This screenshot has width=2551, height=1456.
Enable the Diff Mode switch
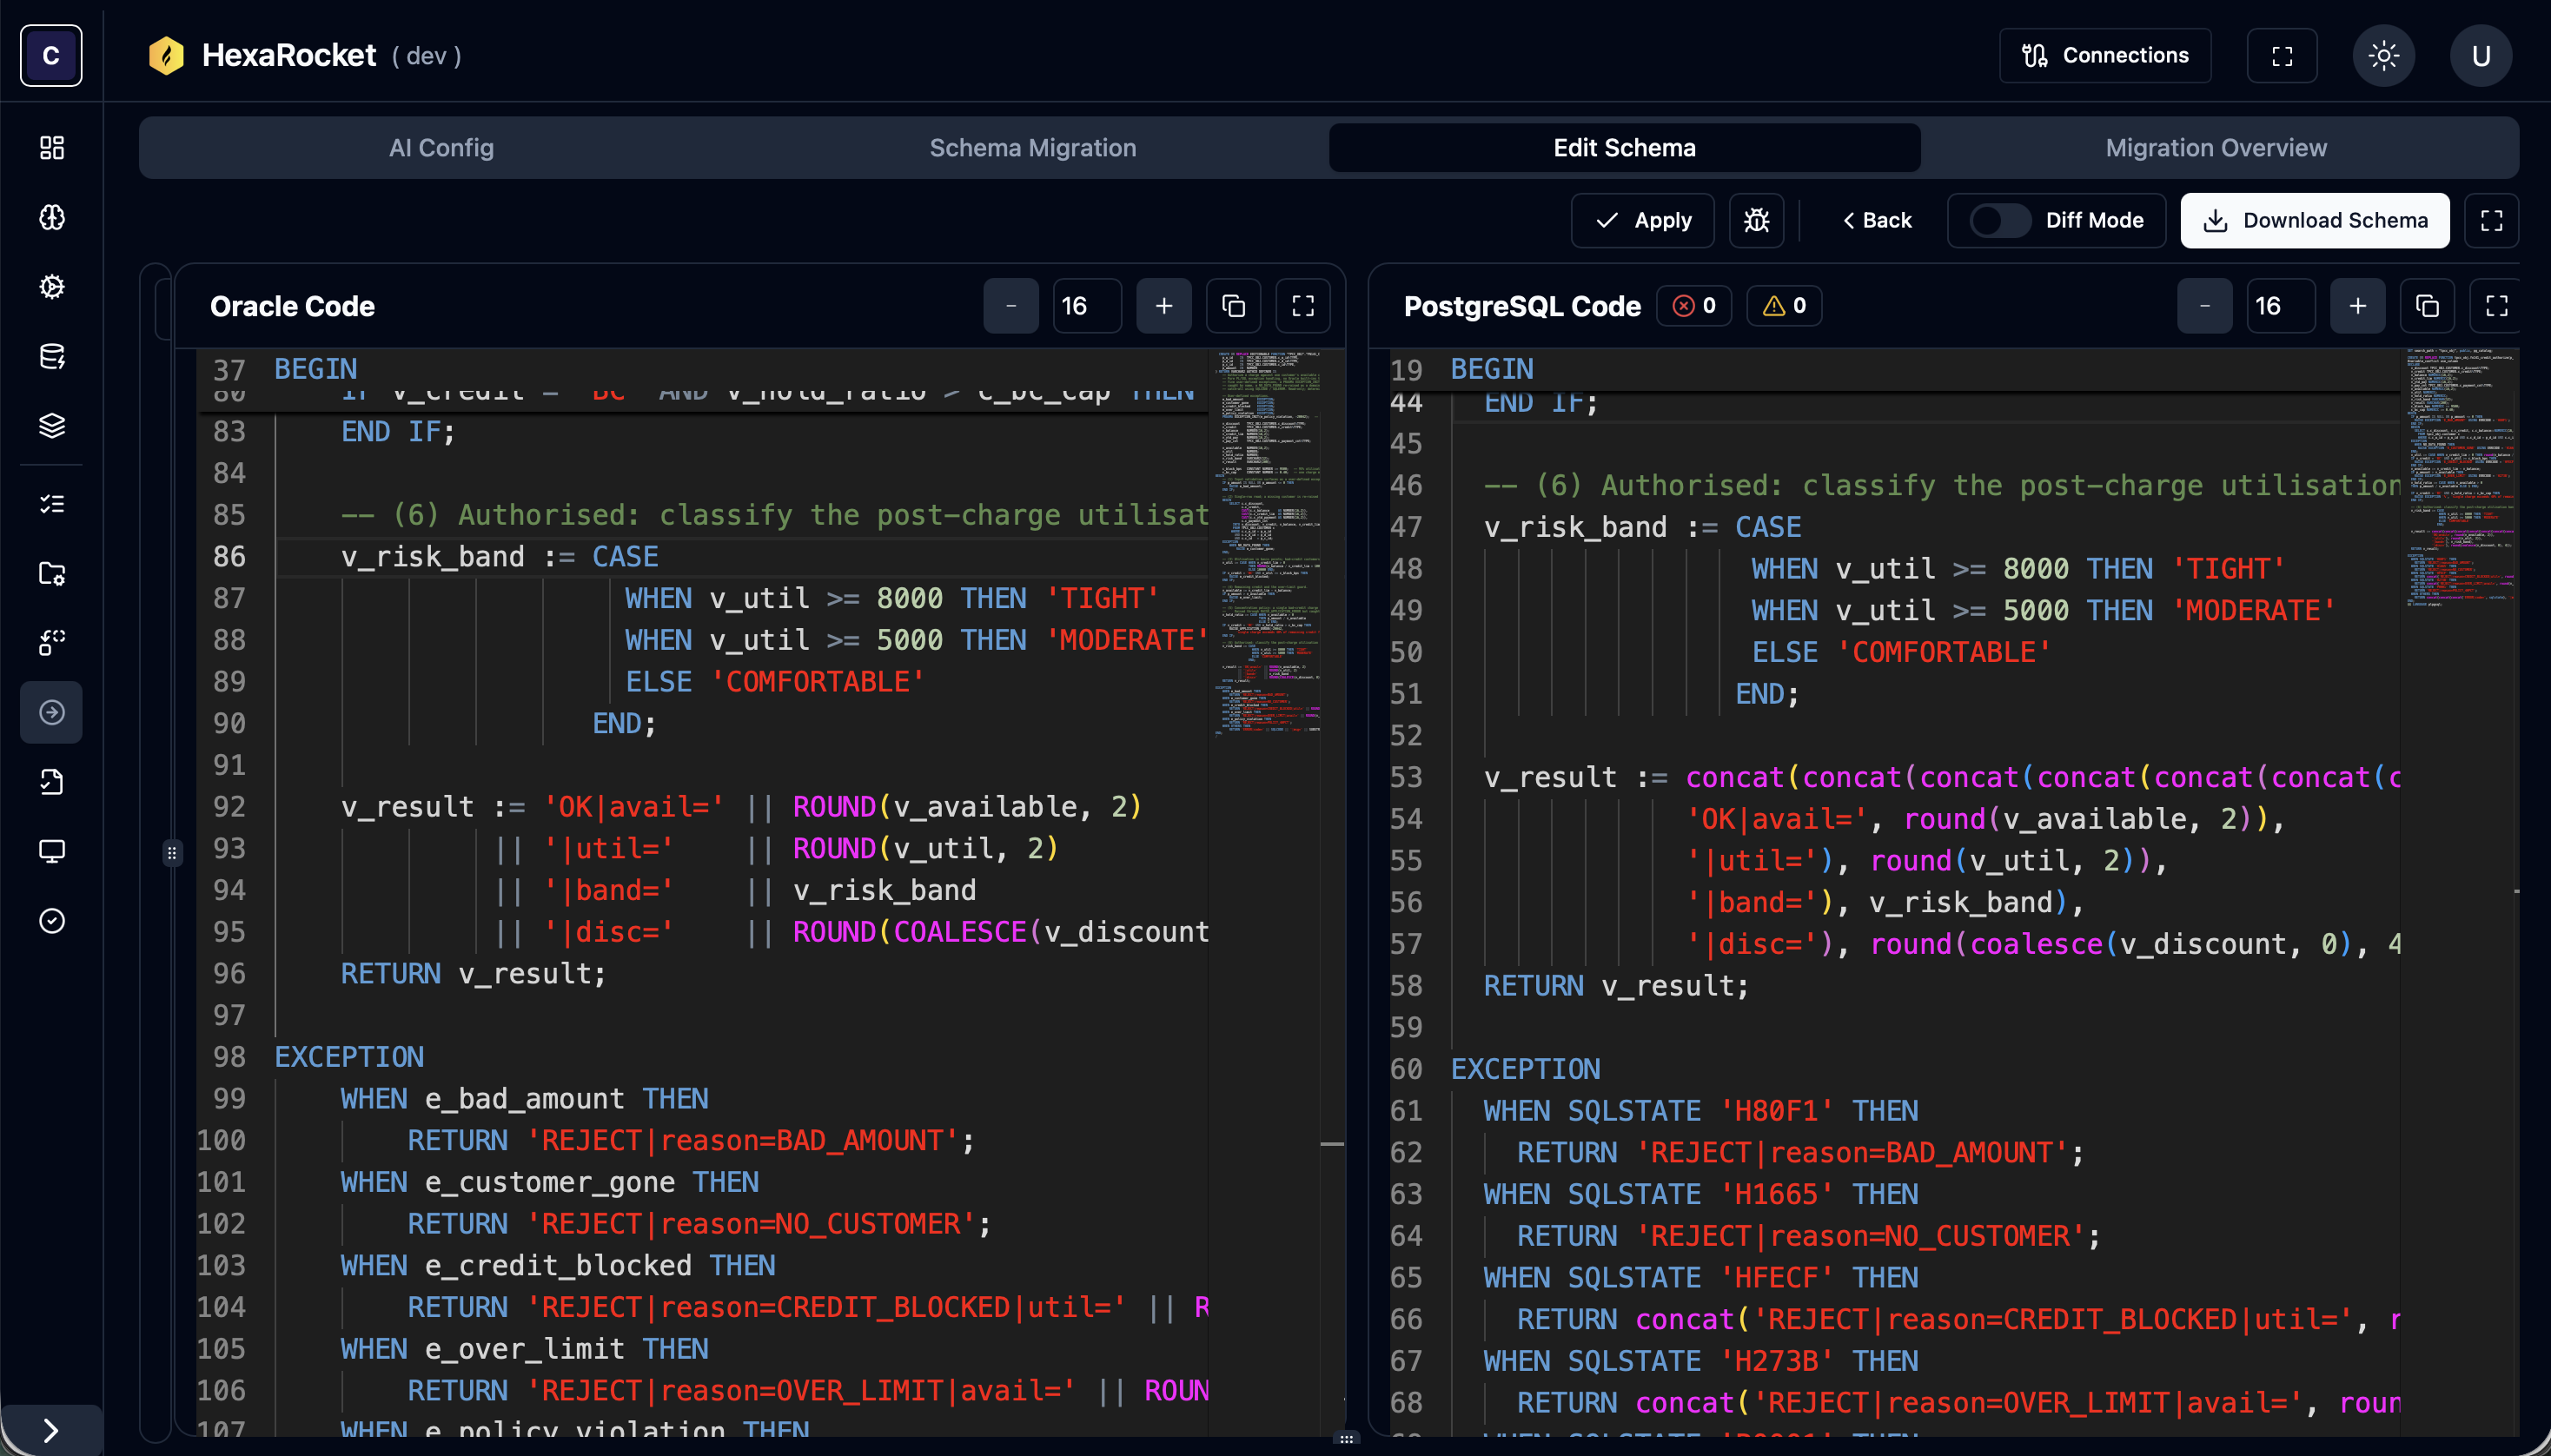click(2000, 220)
